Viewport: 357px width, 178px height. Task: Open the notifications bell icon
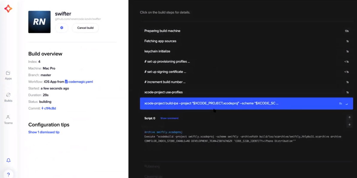[x=8, y=160]
